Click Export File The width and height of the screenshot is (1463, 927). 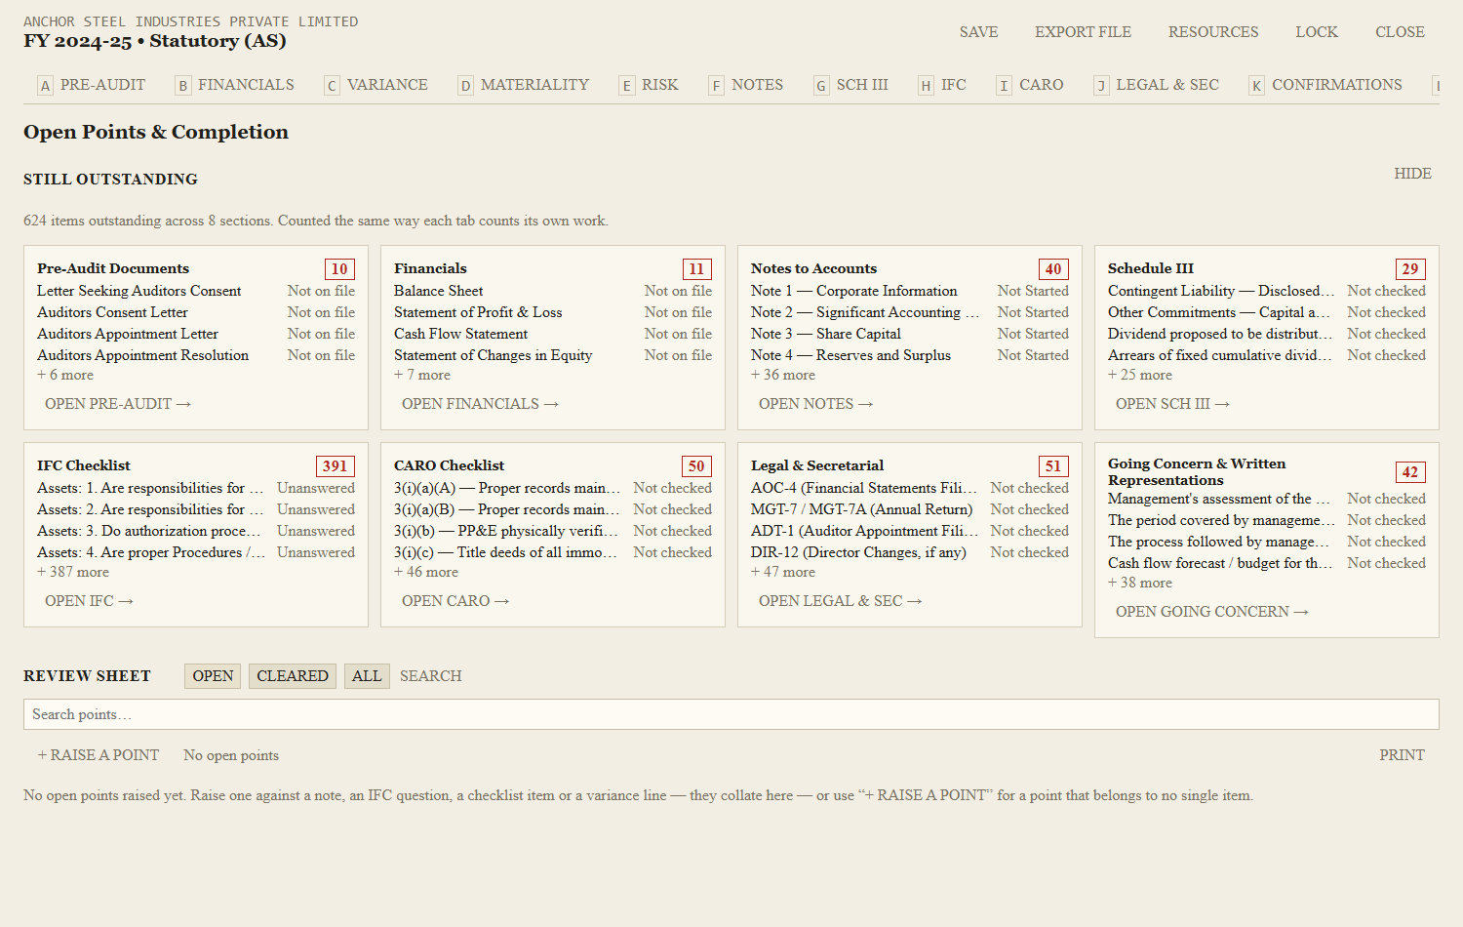1083,32
